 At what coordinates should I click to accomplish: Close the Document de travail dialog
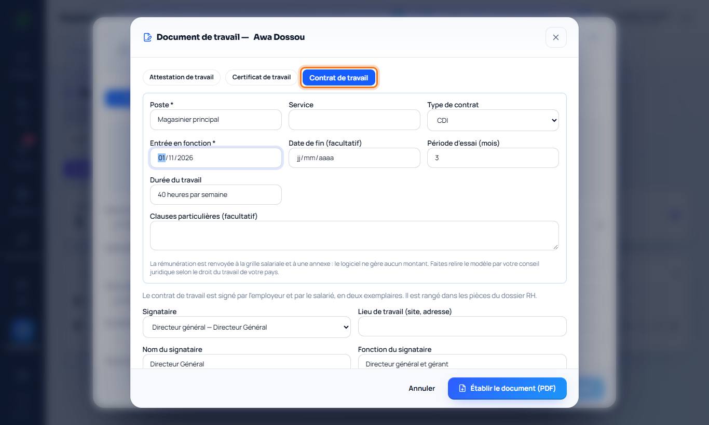[556, 37]
